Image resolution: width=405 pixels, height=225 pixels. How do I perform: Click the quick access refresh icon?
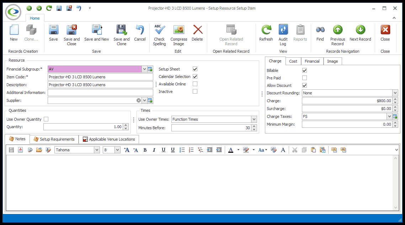click(49, 8)
